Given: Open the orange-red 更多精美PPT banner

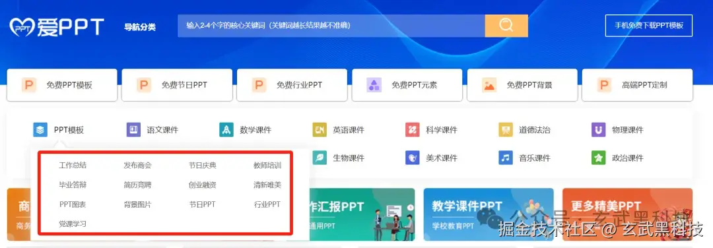Looking at the screenshot, I should 628,214.
